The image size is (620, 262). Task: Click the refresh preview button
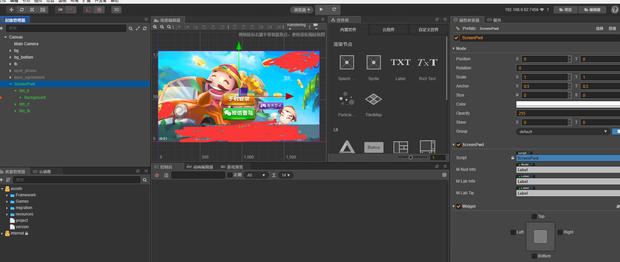(x=334, y=9)
